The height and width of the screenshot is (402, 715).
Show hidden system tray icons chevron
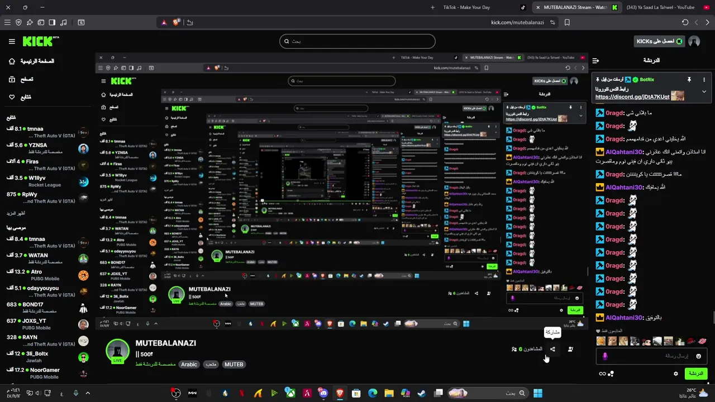(88, 393)
